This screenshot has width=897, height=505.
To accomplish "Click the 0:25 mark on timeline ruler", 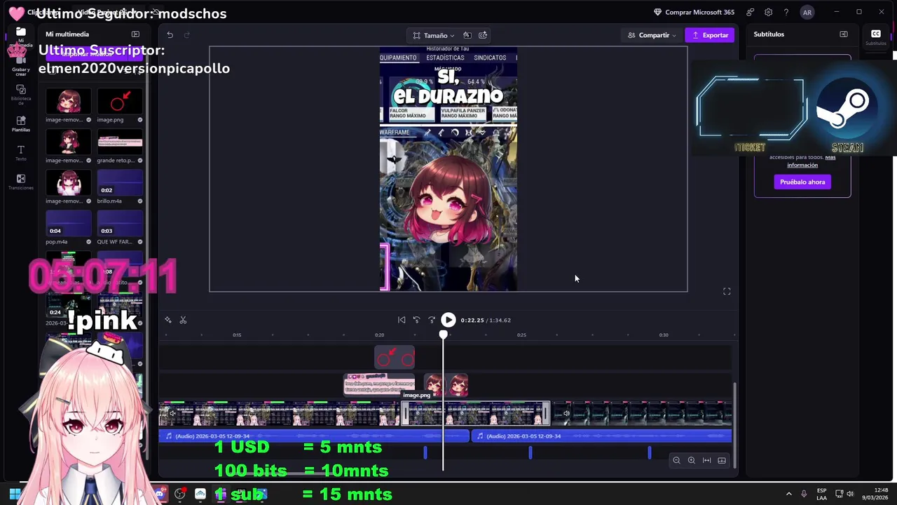I will pyautogui.click(x=521, y=335).
